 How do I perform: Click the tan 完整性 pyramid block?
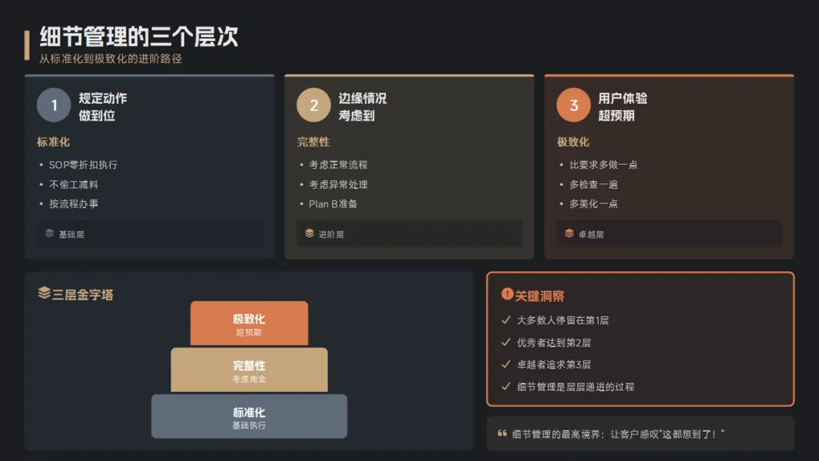[x=249, y=370]
